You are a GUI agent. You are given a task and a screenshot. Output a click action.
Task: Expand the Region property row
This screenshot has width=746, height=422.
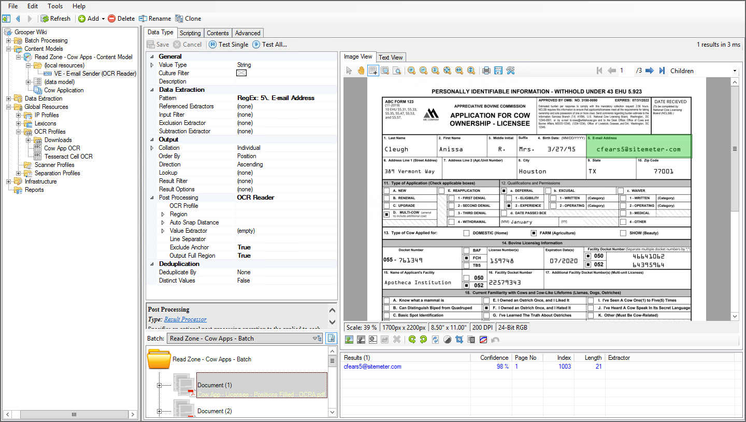[x=163, y=214]
